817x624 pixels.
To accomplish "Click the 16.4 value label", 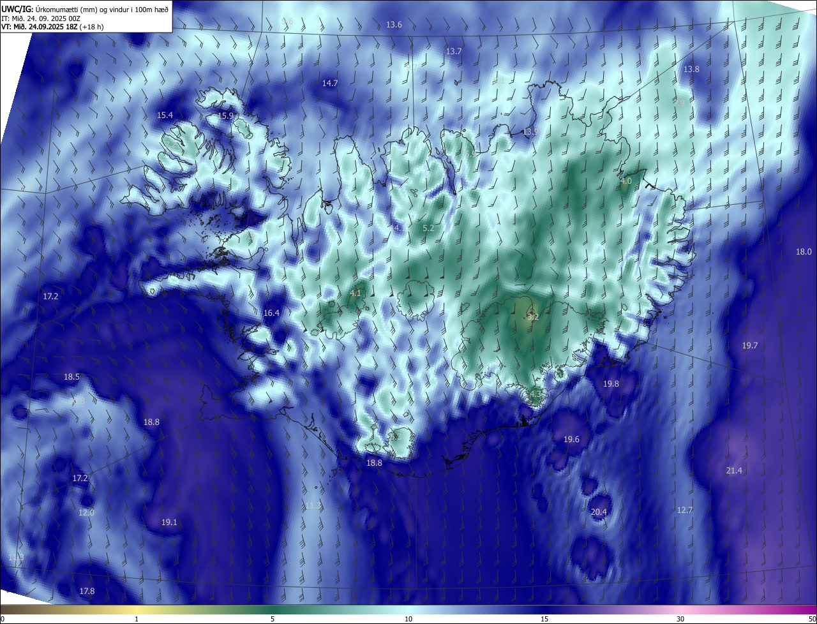I will tap(271, 313).
